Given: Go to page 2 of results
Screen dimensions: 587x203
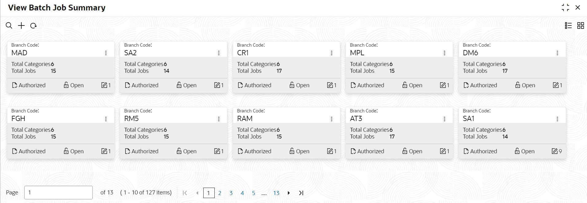Looking at the screenshot, I should (220, 193).
